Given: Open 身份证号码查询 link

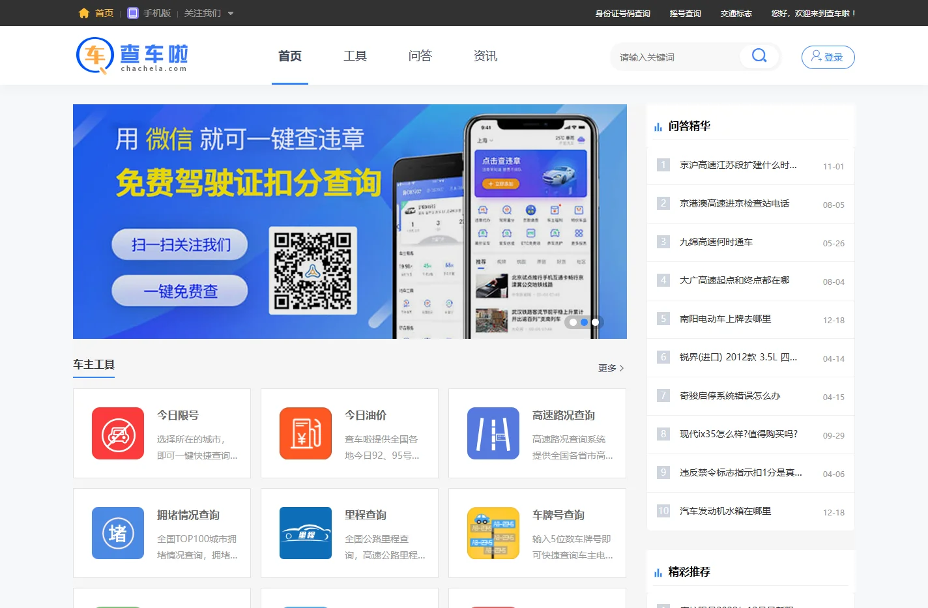Looking at the screenshot, I should [622, 13].
